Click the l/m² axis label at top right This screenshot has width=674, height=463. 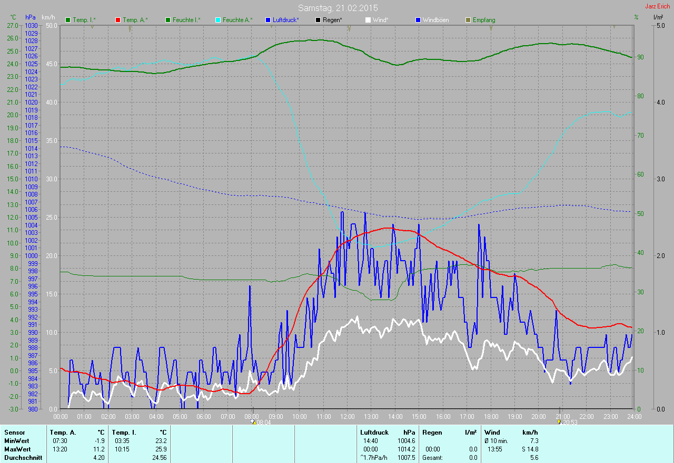point(658,17)
